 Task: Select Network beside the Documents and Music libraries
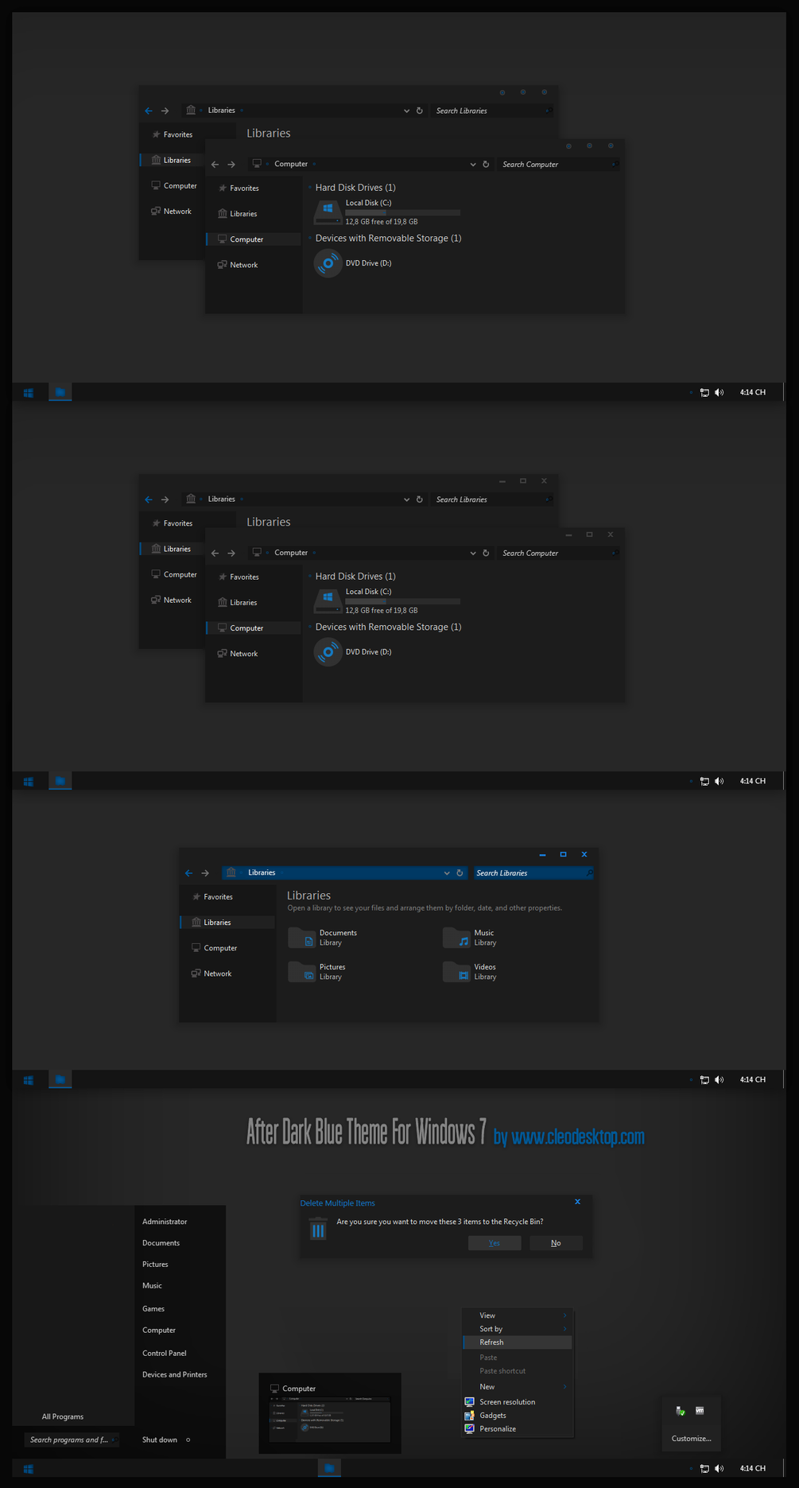point(217,973)
